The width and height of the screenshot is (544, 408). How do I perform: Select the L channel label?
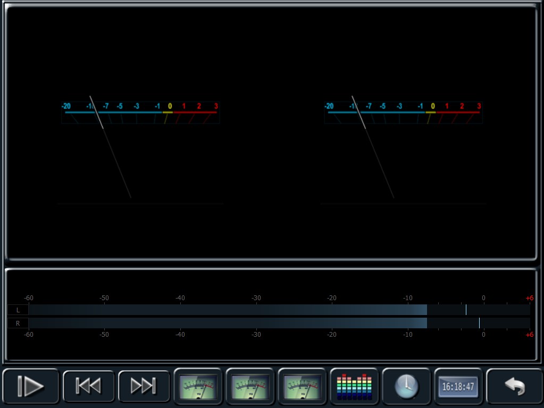[x=18, y=310]
